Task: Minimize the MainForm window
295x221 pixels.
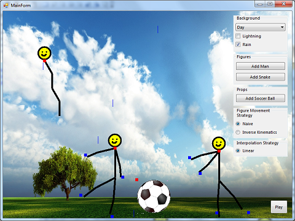Action: (x=260, y=4)
